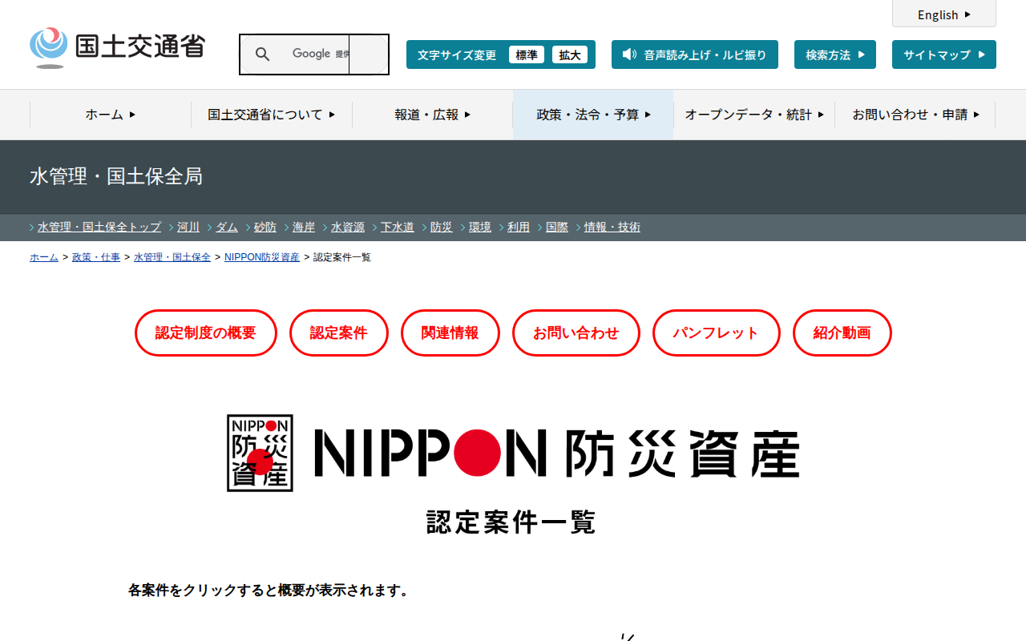Image resolution: width=1026 pixels, height=641 pixels.
Task: Click the search magnifier icon
Action: (262, 54)
